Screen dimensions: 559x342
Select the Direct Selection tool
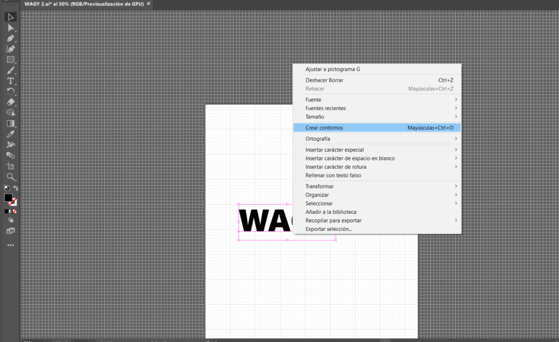(10, 28)
